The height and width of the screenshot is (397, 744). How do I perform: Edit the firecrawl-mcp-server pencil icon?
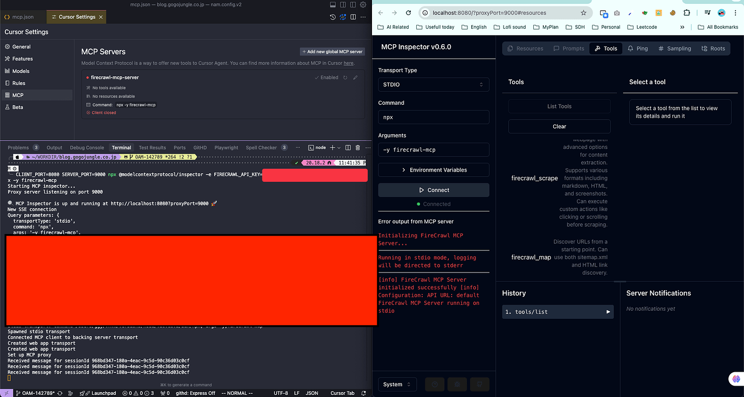point(356,77)
